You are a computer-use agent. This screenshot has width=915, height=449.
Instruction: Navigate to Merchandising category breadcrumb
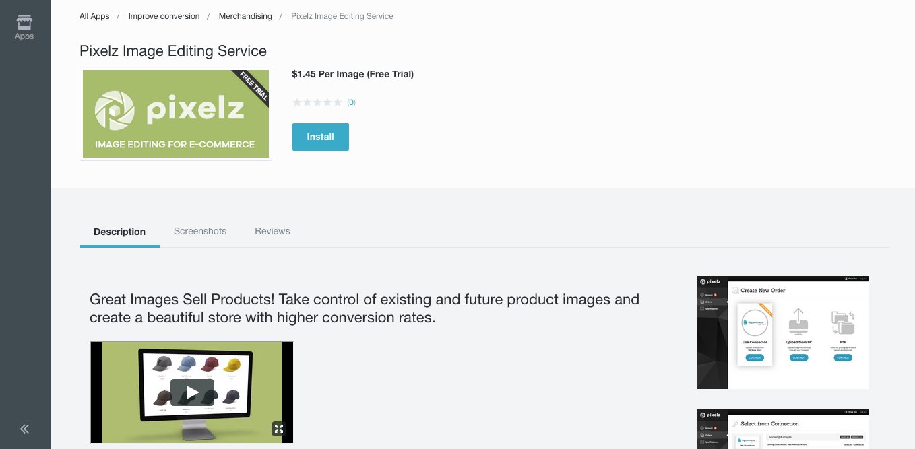[x=245, y=16]
